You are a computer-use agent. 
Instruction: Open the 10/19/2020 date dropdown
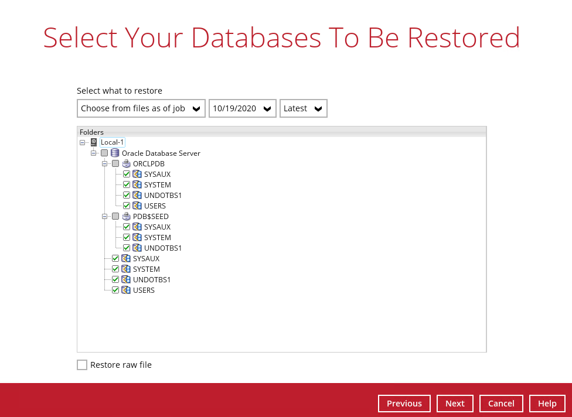243,108
